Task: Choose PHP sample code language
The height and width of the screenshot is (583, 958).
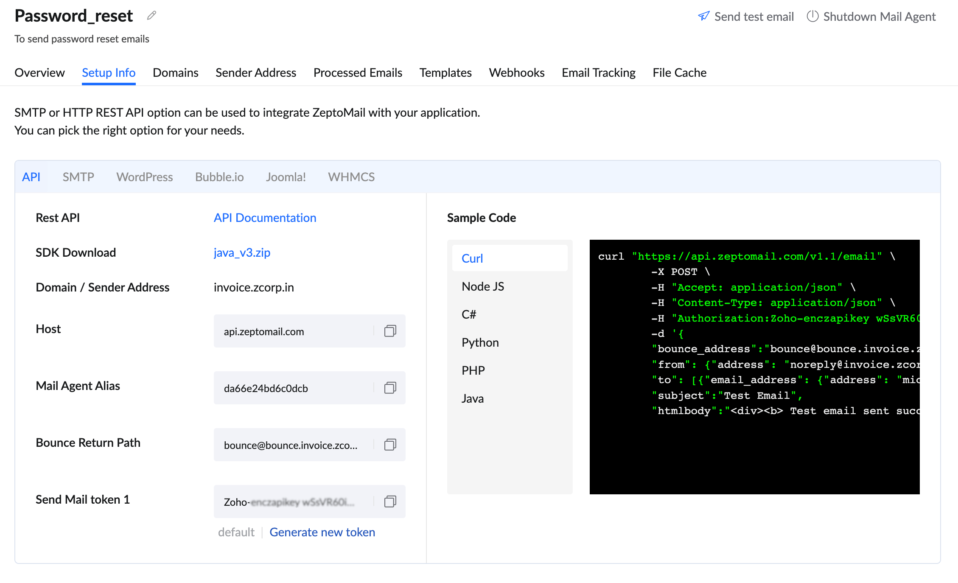Action: point(473,370)
